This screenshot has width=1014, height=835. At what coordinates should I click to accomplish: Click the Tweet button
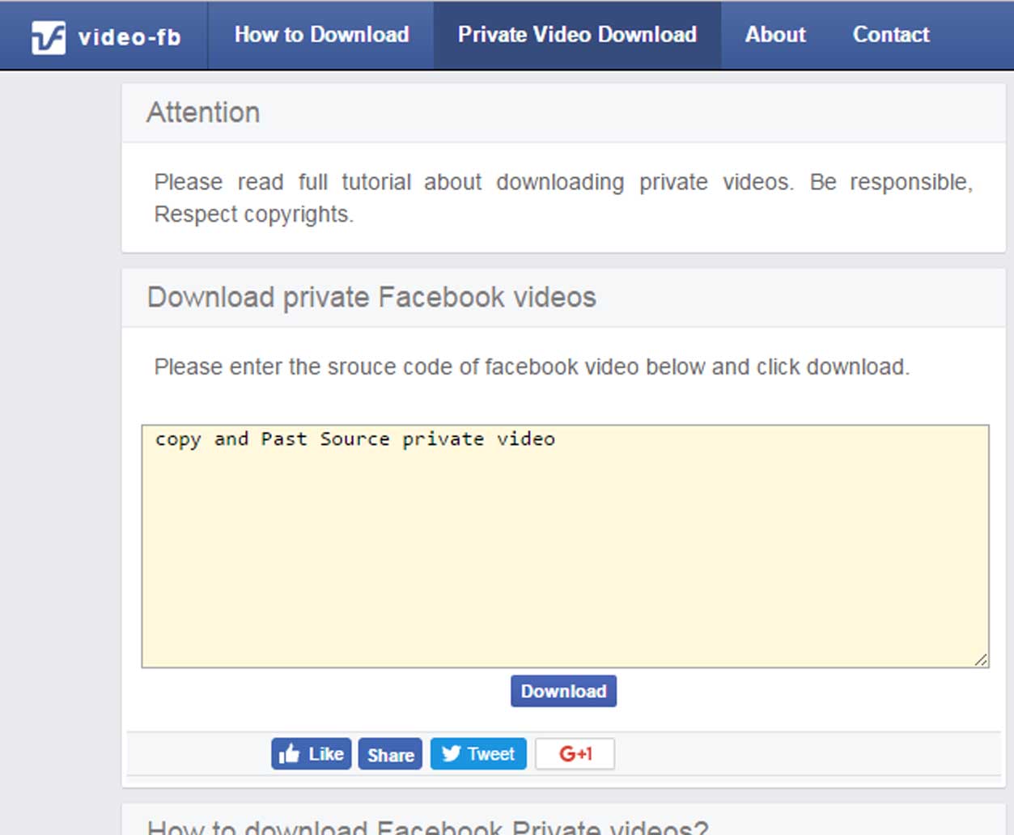click(x=478, y=754)
